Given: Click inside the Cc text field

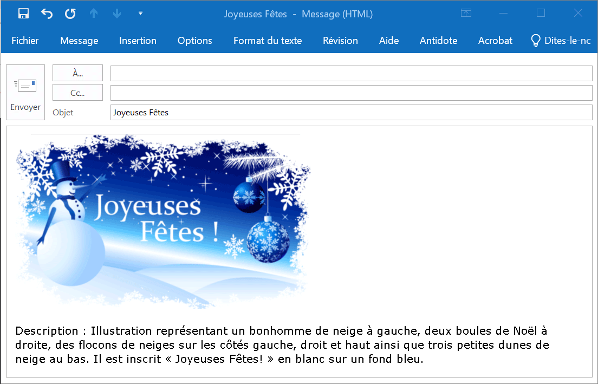Looking at the screenshot, I should pos(351,93).
